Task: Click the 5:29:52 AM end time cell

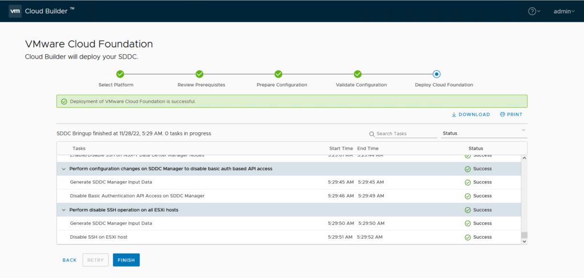Action: click(x=370, y=237)
